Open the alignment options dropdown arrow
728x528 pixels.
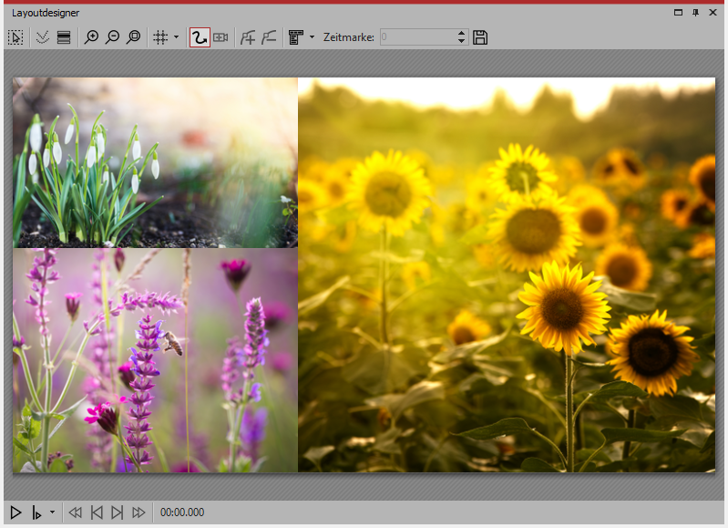click(312, 37)
